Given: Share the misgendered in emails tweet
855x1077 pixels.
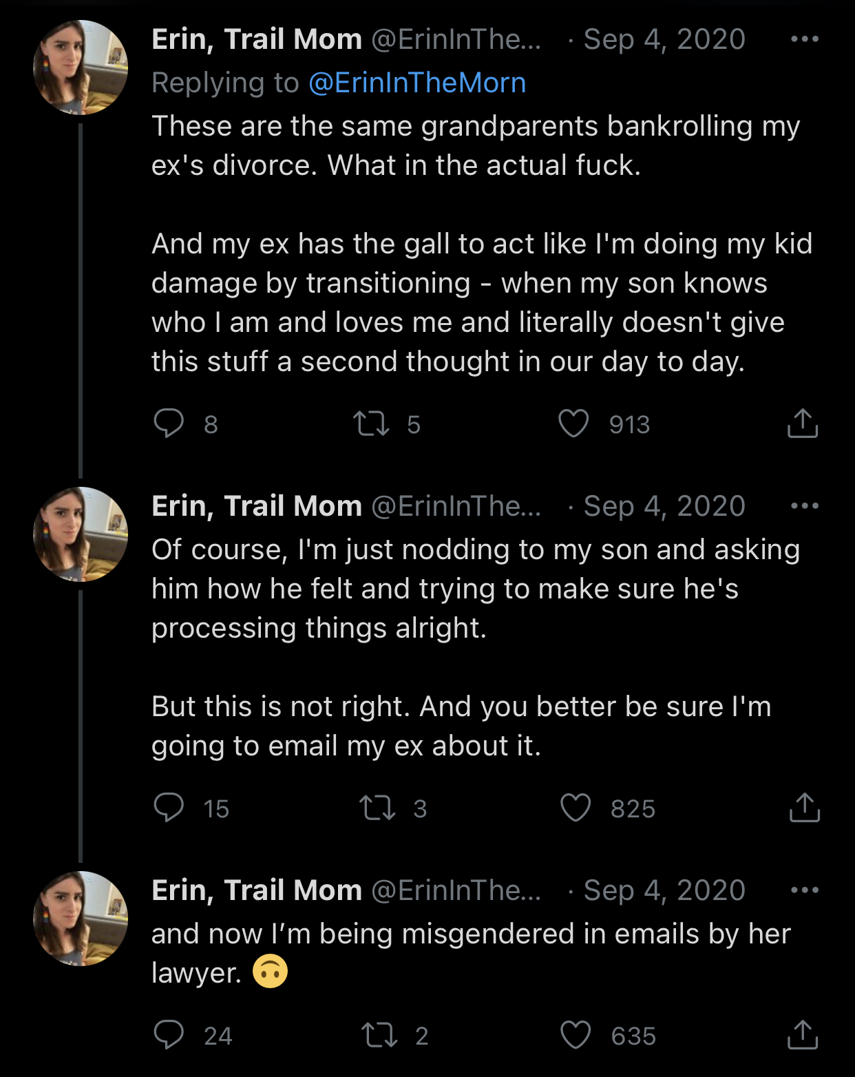Looking at the screenshot, I should [803, 1034].
